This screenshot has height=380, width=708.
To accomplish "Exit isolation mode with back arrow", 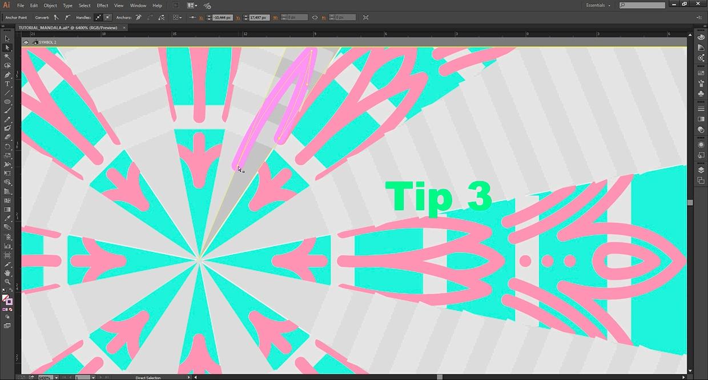I will tap(26, 42).
